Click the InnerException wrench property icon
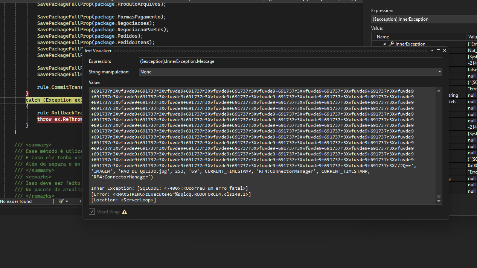Viewport: 477px width, 268px height. (x=391, y=44)
